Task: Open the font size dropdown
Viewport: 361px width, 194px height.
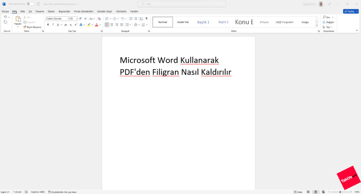Action: coord(77,19)
